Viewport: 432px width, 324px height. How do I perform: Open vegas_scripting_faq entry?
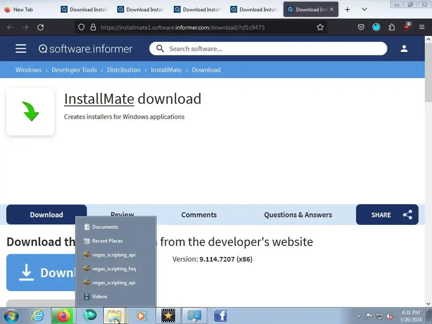[x=116, y=269]
